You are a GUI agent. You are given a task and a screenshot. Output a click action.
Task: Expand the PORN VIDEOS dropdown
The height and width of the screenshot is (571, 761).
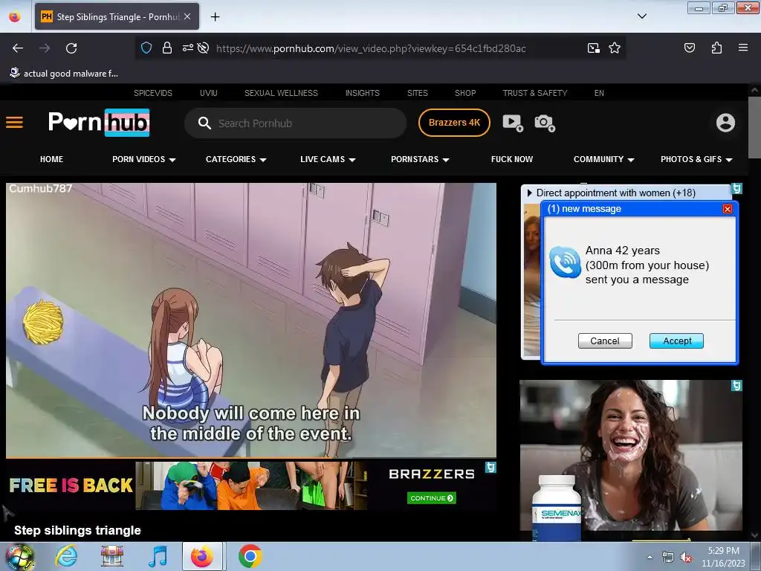point(144,159)
